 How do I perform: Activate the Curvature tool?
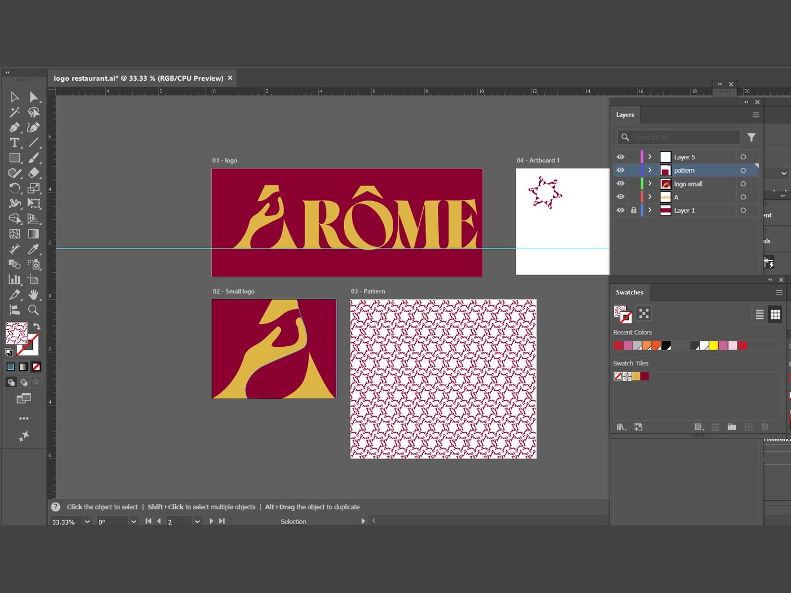coord(34,128)
